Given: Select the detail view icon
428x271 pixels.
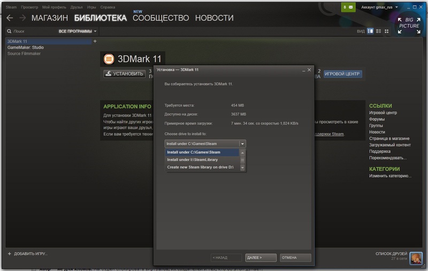Looking at the screenshot, I should 370,31.
